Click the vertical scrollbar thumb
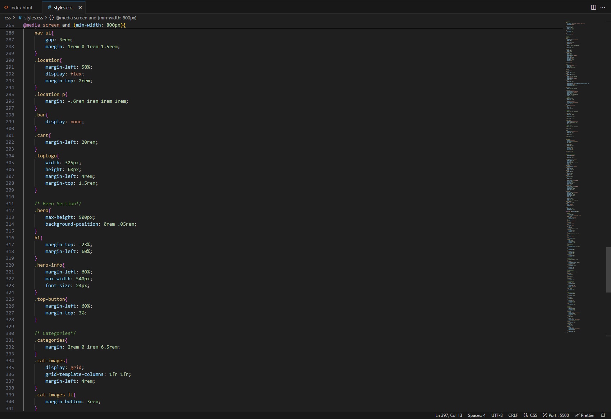This screenshot has height=419, width=611. click(608, 270)
